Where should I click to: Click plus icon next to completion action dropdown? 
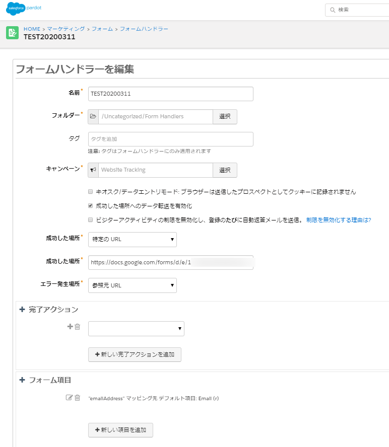[70, 327]
